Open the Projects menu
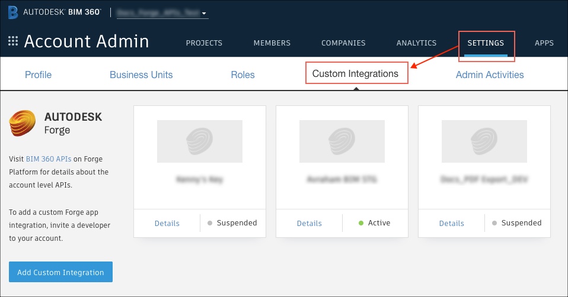The width and height of the screenshot is (568, 297). pyautogui.click(x=204, y=43)
